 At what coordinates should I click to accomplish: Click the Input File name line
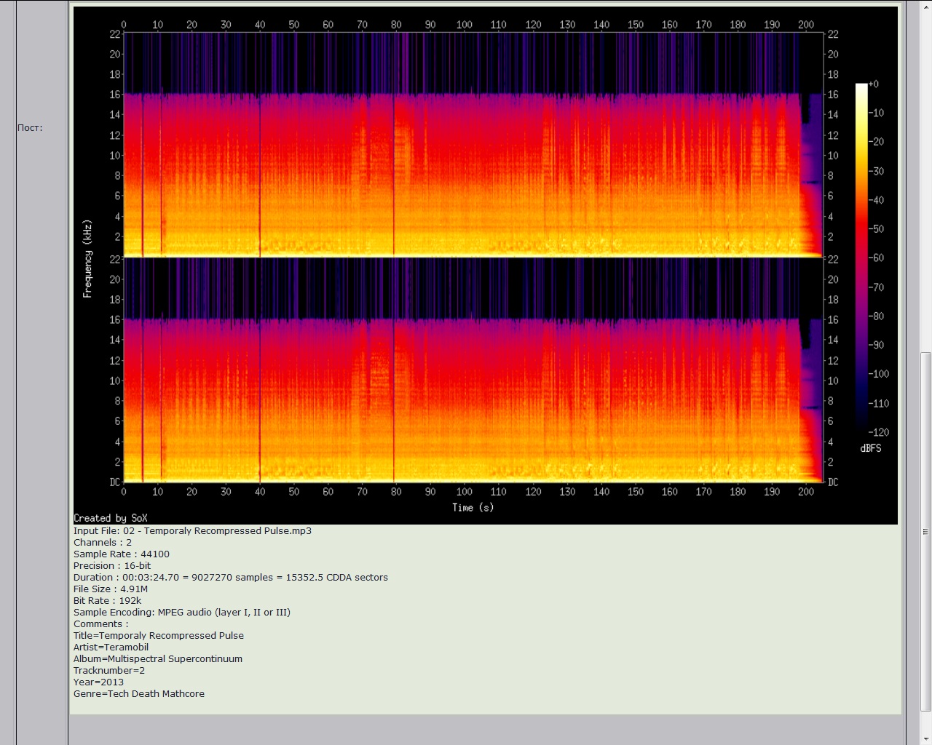coord(192,531)
